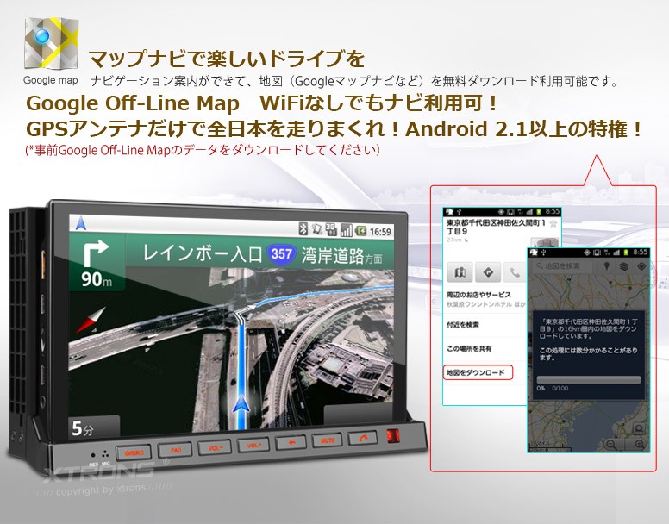
Task: Tap the MUTE button
Action: click(328, 440)
